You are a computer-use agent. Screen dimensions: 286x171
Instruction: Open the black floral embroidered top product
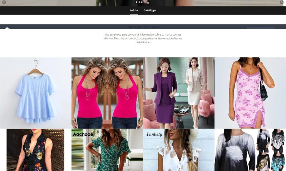tap(35, 150)
